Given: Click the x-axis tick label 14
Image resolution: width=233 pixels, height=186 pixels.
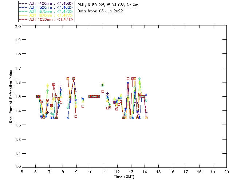Looking at the screenshot, I should (145, 172).
